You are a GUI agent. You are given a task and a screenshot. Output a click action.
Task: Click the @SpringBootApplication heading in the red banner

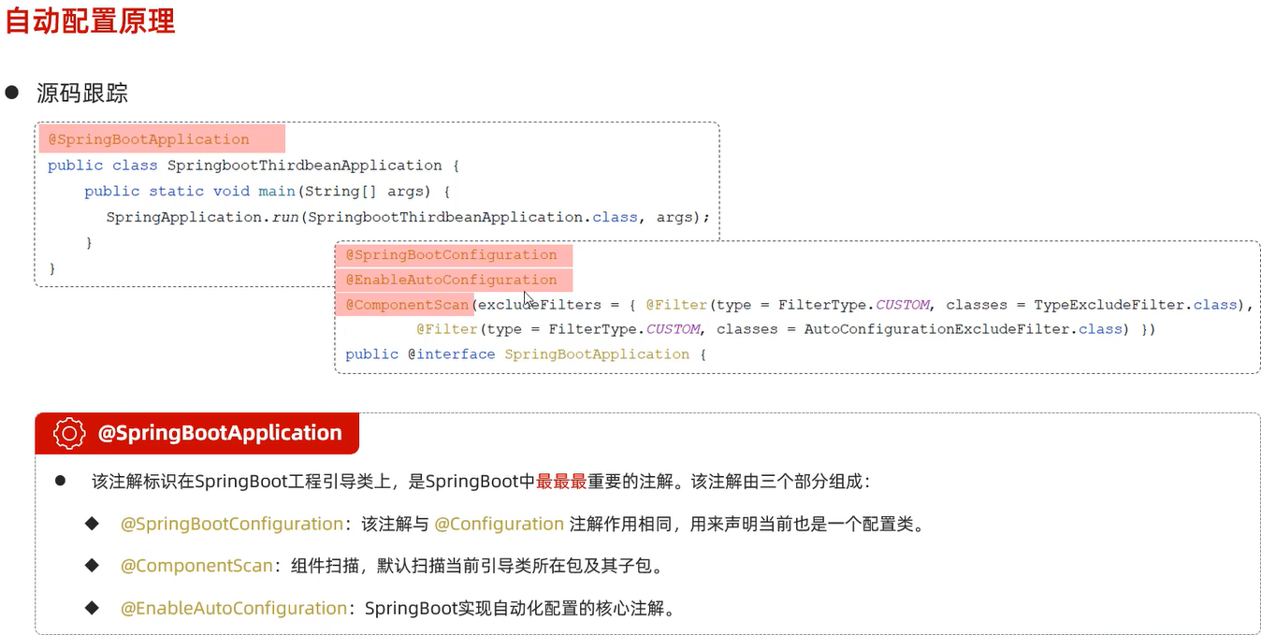pos(220,433)
